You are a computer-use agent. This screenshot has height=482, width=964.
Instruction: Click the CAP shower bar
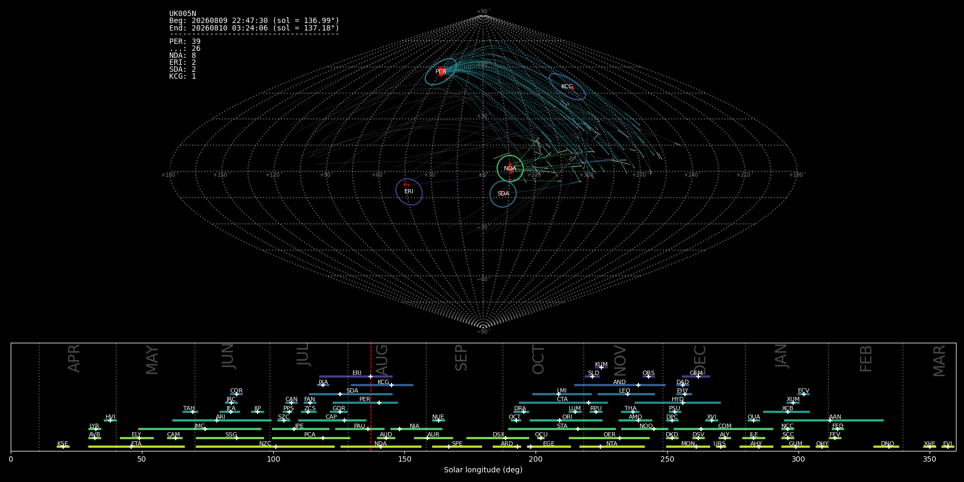(x=332, y=420)
